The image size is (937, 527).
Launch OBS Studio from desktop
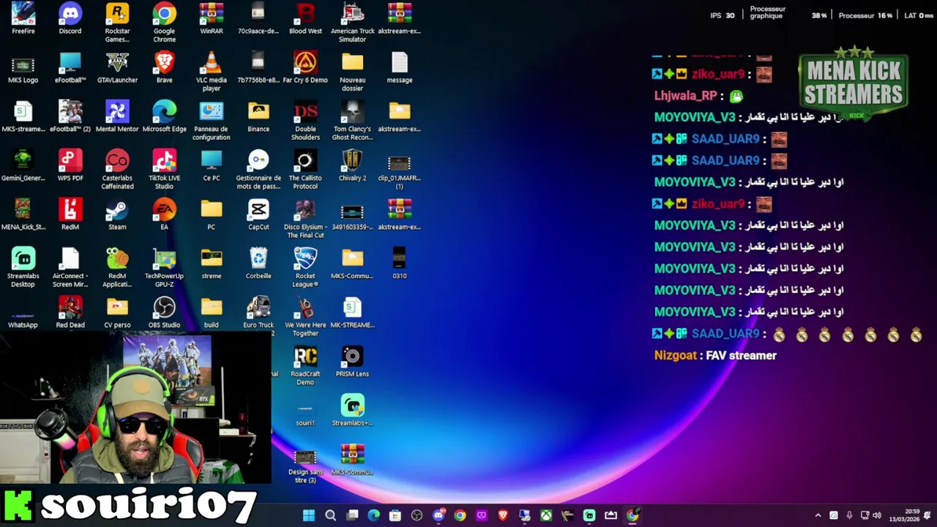164,313
